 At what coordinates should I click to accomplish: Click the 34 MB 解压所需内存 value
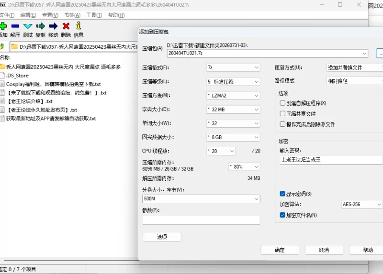click(254, 178)
